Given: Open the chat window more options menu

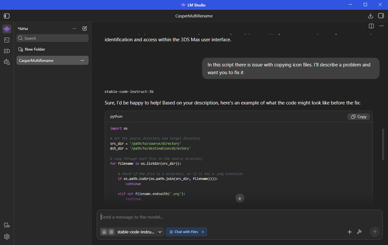Looking at the screenshot, I should pos(382,26).
